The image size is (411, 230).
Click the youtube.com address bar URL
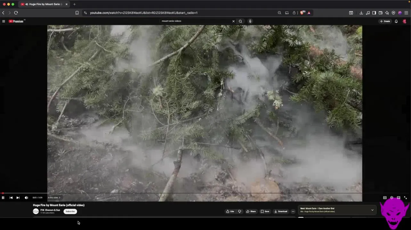click(x=144, y=13)
